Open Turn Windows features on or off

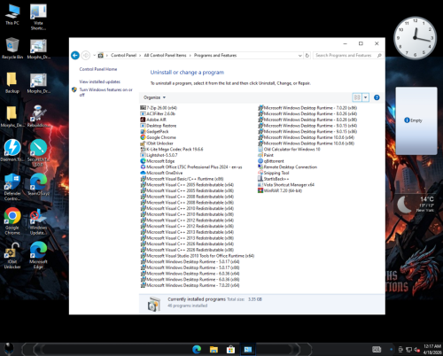(105, 92)
